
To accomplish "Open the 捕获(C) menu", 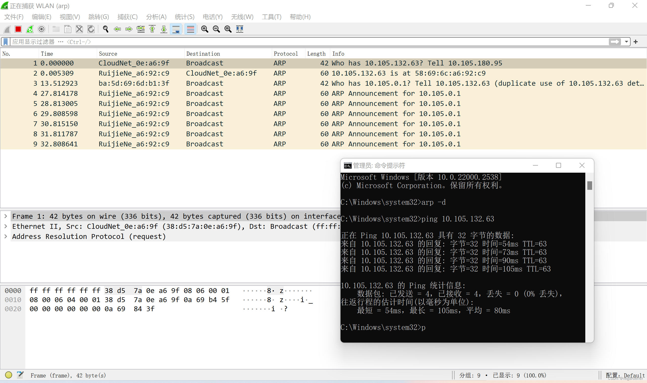I will [127, 17].
